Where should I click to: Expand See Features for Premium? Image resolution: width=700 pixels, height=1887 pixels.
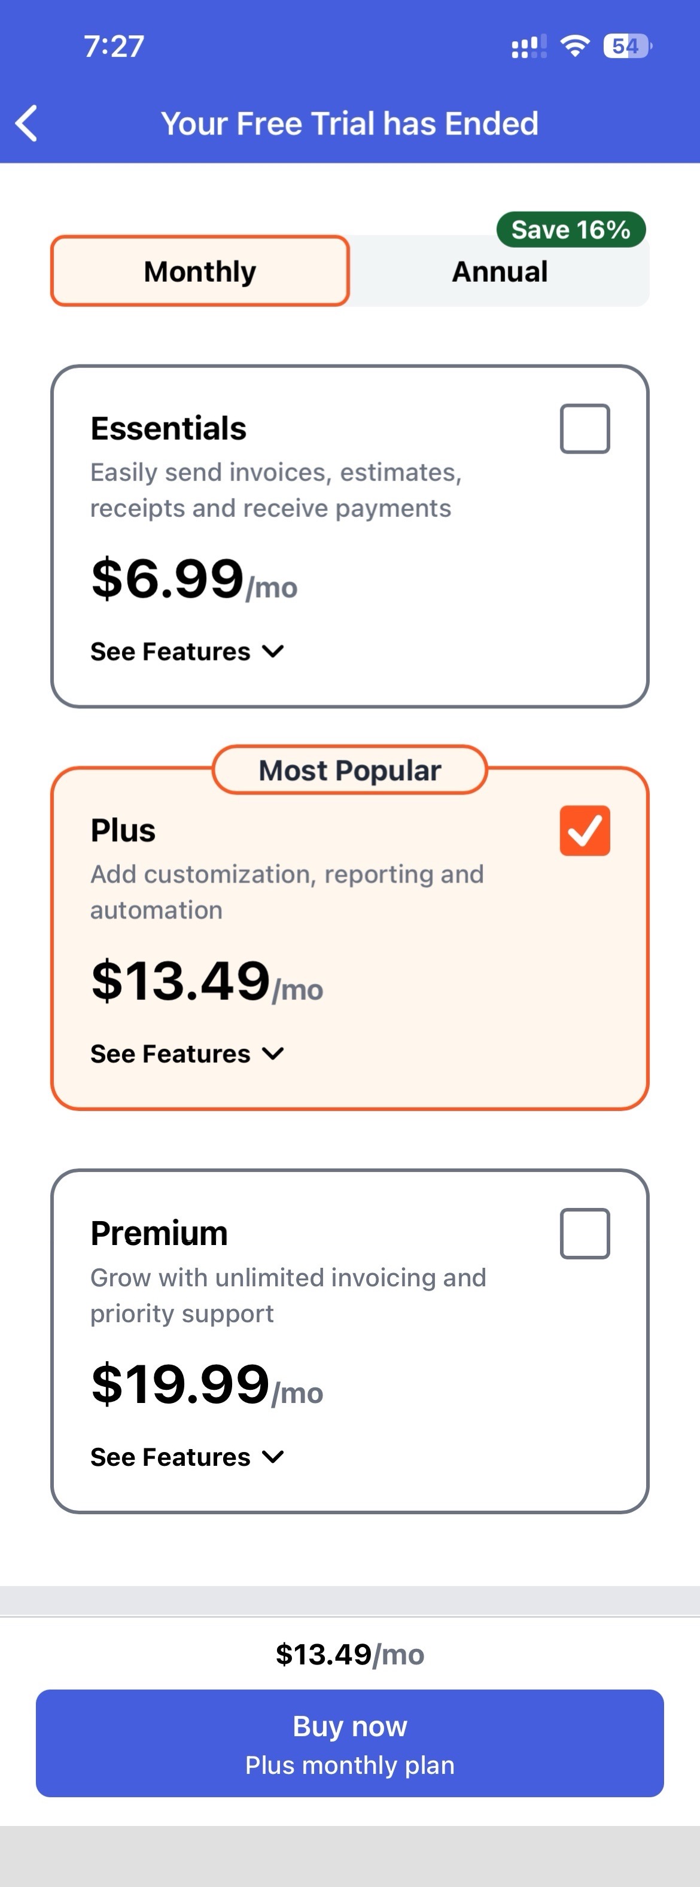tap(187, 1456)
